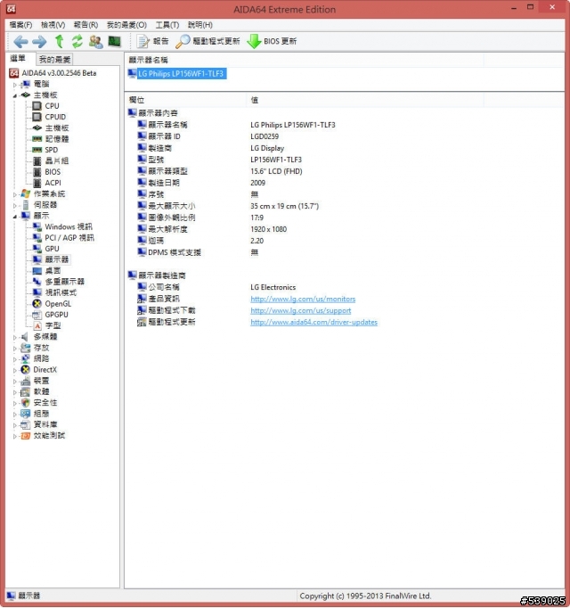Screen dimensions: 570x608
Task: Switch to the 選單 menu tab
Action: pyautogui.click(x=18, y=59)
